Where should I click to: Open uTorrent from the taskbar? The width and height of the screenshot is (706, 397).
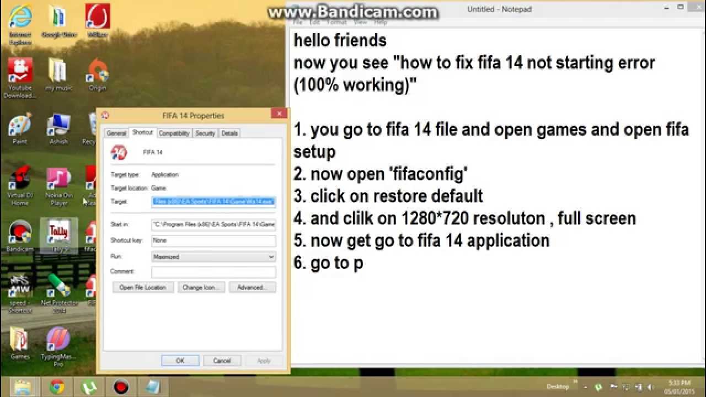[89, 387]
